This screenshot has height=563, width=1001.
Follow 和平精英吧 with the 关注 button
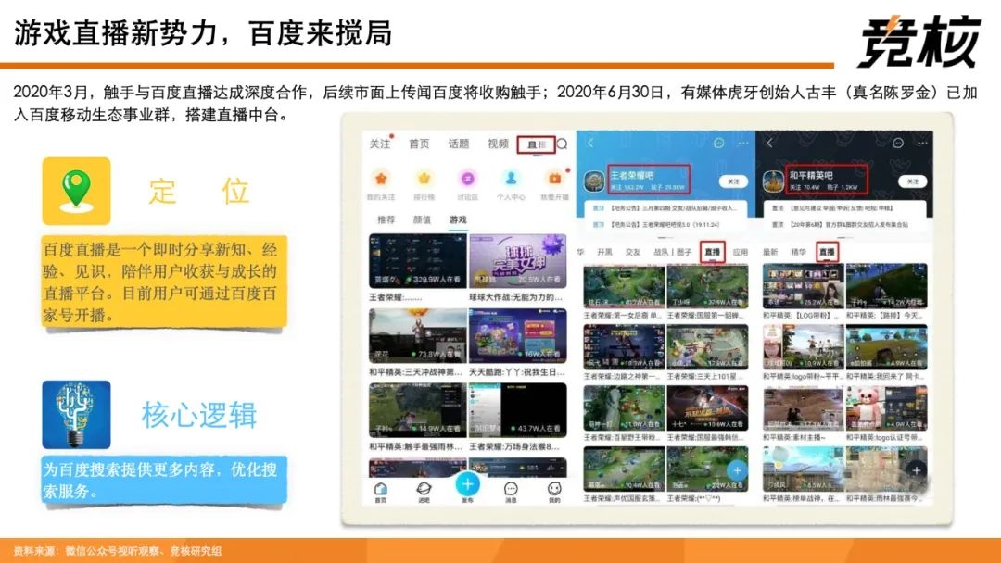912,181
